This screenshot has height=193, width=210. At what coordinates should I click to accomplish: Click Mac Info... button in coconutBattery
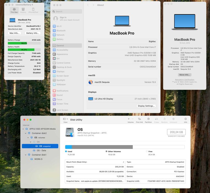pyautogui.click(x=14, y=33)
